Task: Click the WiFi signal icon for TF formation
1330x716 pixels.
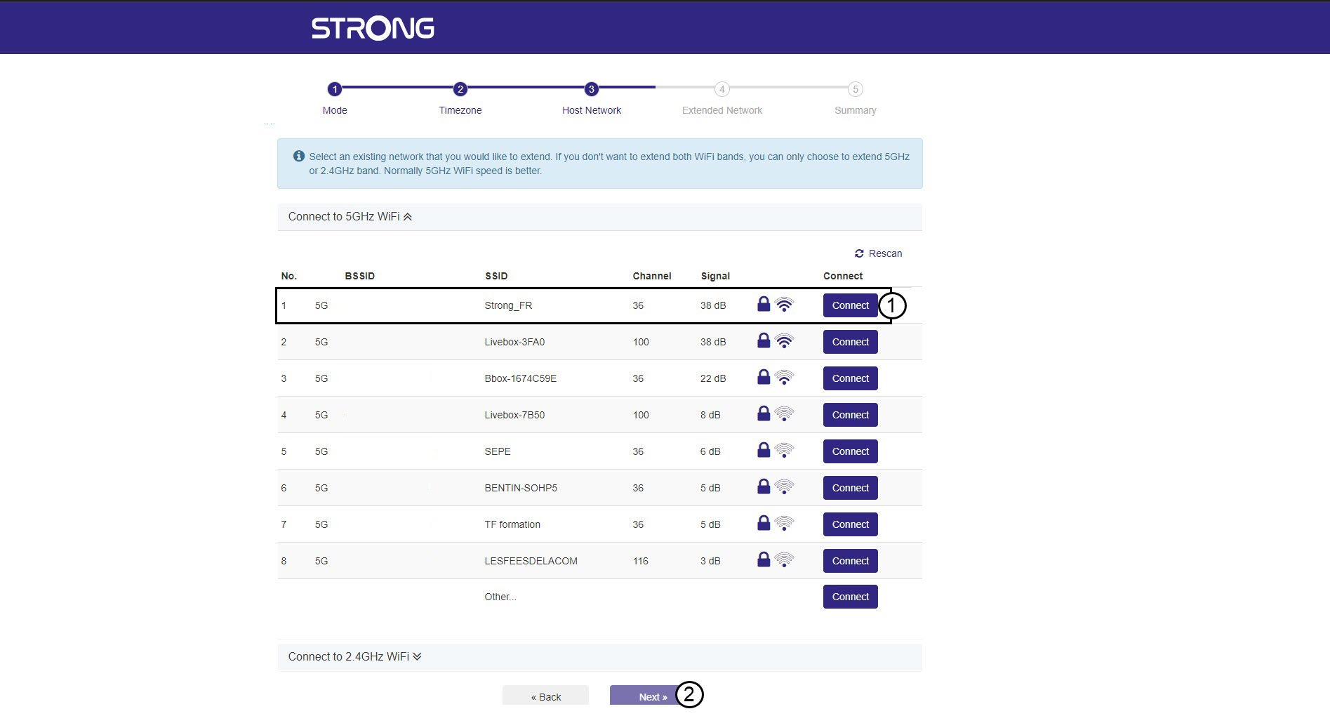Action: [784, 524]
